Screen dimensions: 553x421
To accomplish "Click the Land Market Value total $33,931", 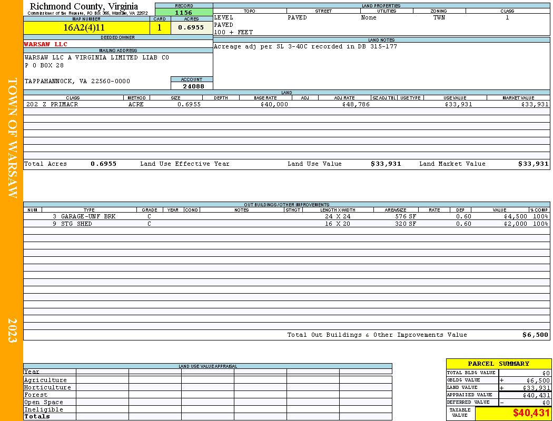I will pyautogui.click(x=533, y=164).
